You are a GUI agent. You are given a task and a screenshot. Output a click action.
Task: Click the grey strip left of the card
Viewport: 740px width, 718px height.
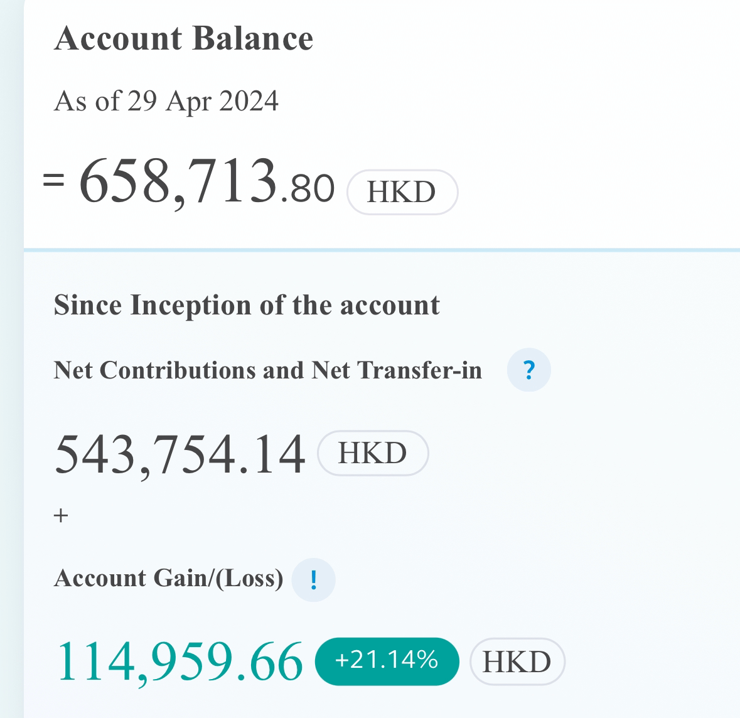coord(12,359)
